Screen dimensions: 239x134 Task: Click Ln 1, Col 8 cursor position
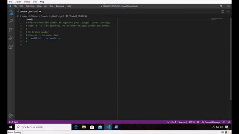coord(171,122)
